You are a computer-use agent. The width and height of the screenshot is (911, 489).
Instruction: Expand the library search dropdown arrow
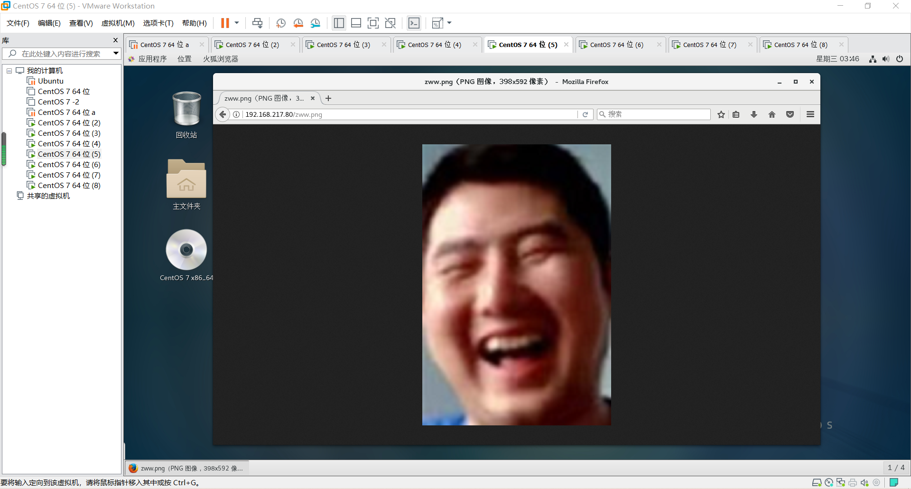tap(116, 54)
